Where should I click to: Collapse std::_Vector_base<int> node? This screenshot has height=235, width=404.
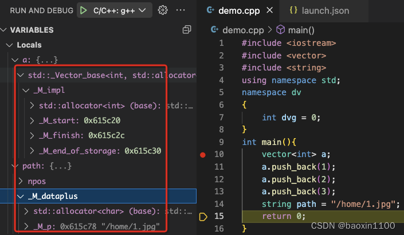tap(21, 75)
